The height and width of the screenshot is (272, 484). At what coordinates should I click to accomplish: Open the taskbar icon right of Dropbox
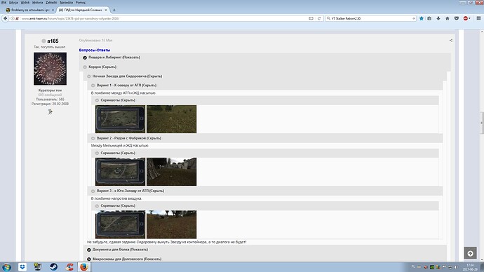click(x=38, y=267)
